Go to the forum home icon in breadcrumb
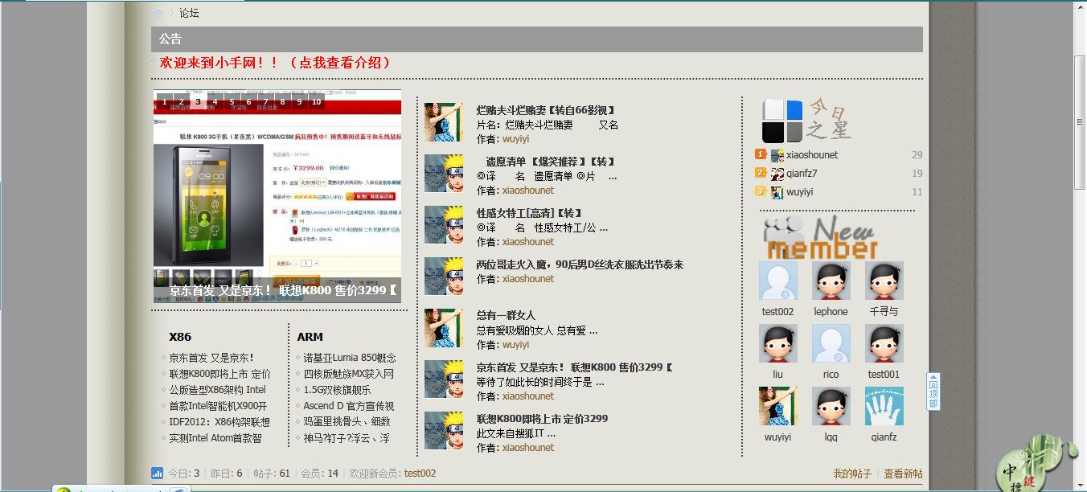 (158, 13)
